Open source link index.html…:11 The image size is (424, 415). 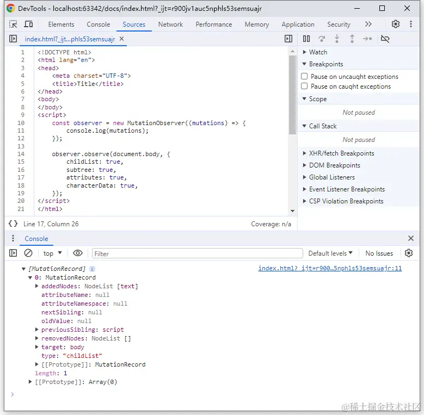pos(330,268)
